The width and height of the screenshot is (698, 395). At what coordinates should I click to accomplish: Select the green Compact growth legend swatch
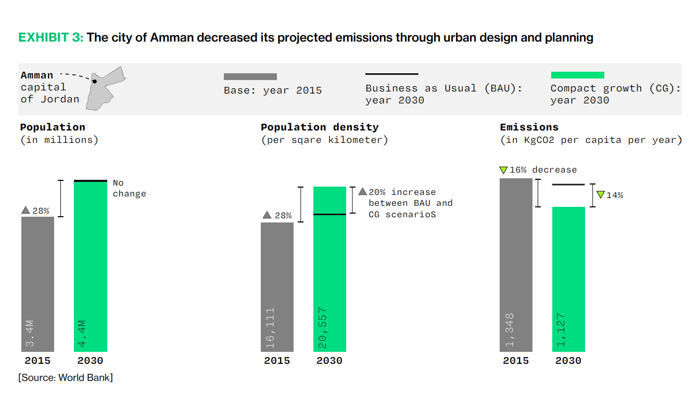[577, 75]
